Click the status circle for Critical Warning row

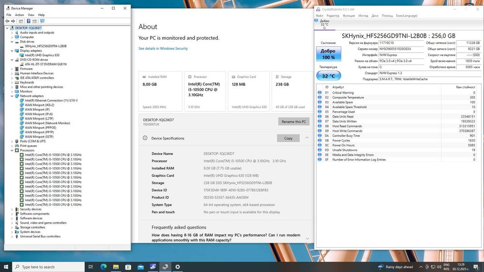pos(319,92)
